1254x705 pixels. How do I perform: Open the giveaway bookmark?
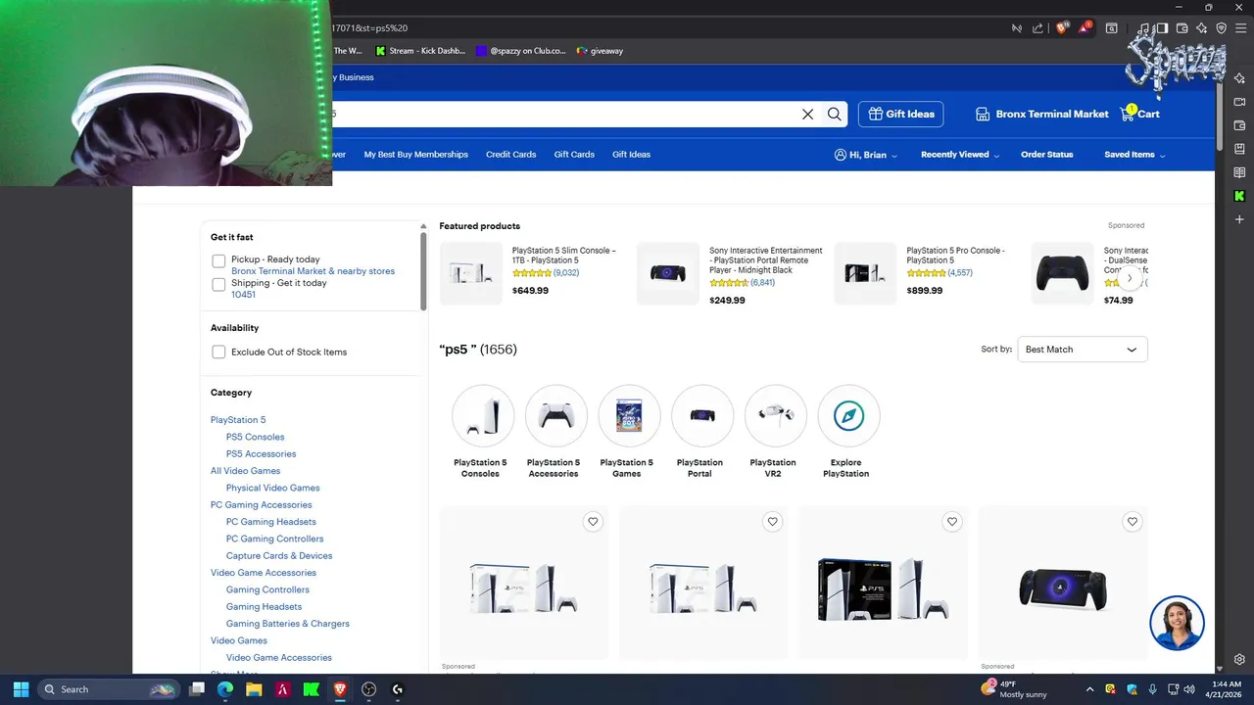(600, 51)
